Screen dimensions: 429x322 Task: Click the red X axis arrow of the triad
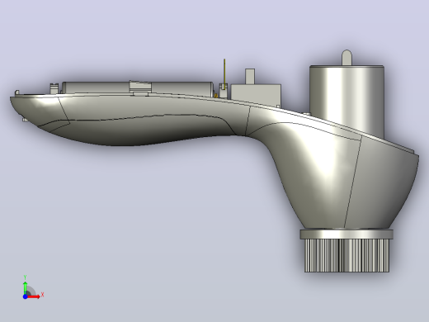34,296
